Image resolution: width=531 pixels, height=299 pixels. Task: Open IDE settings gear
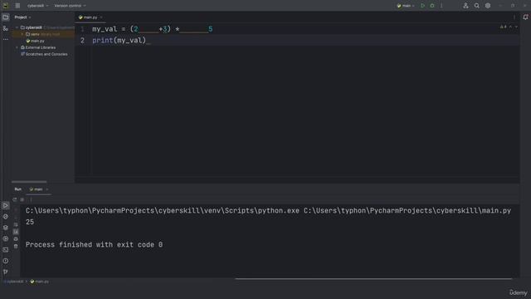(x=488, y=6)
